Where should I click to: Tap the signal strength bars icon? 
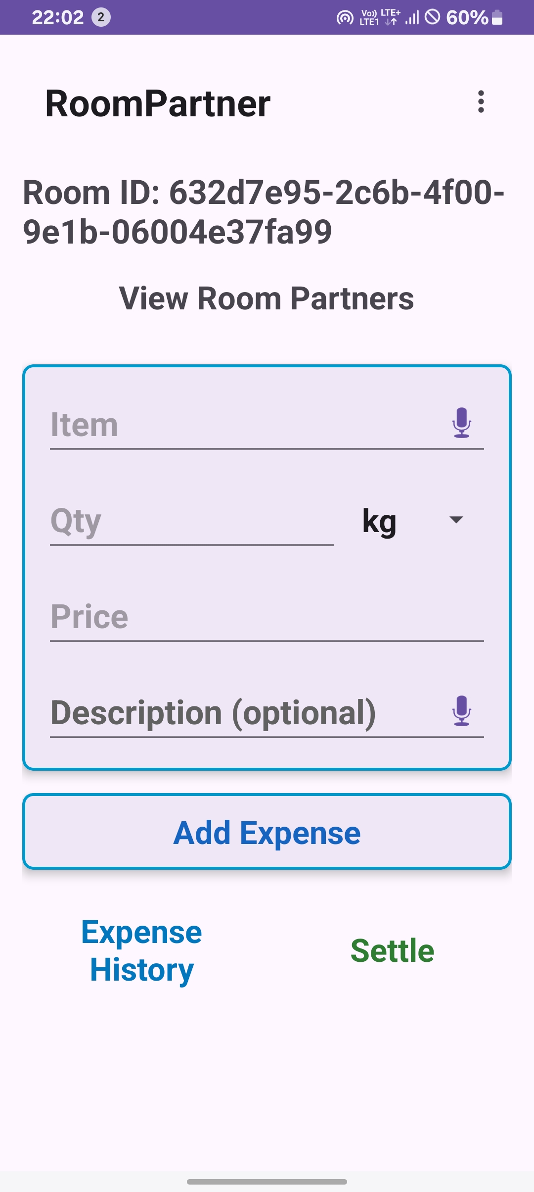tap(412, 18)
